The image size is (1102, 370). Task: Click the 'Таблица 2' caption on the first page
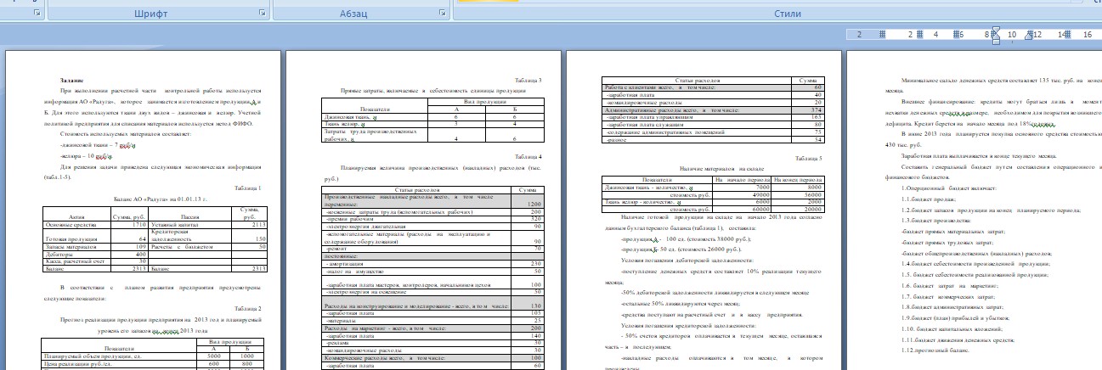tap(251, 310)
